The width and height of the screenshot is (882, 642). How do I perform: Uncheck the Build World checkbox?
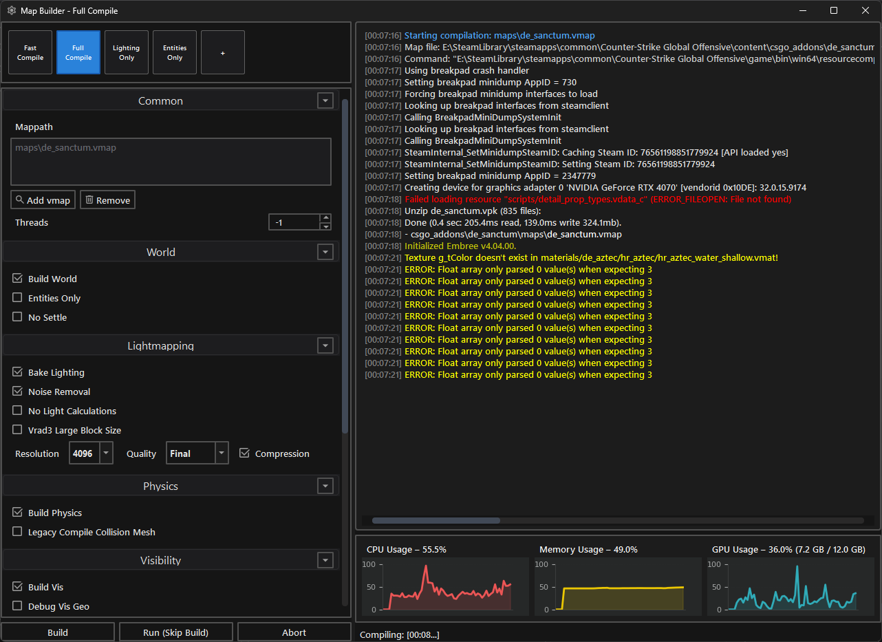pyautogui.click(x=18, y=279)
